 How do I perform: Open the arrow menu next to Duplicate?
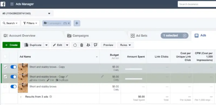pos(46,45)
